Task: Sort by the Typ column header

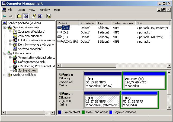Action: [x=104, y=23]
